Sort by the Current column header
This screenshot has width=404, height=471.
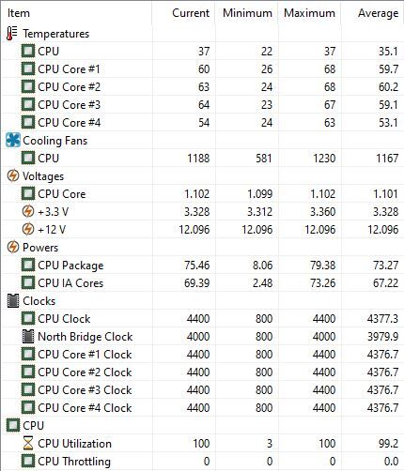coord(184,13)
